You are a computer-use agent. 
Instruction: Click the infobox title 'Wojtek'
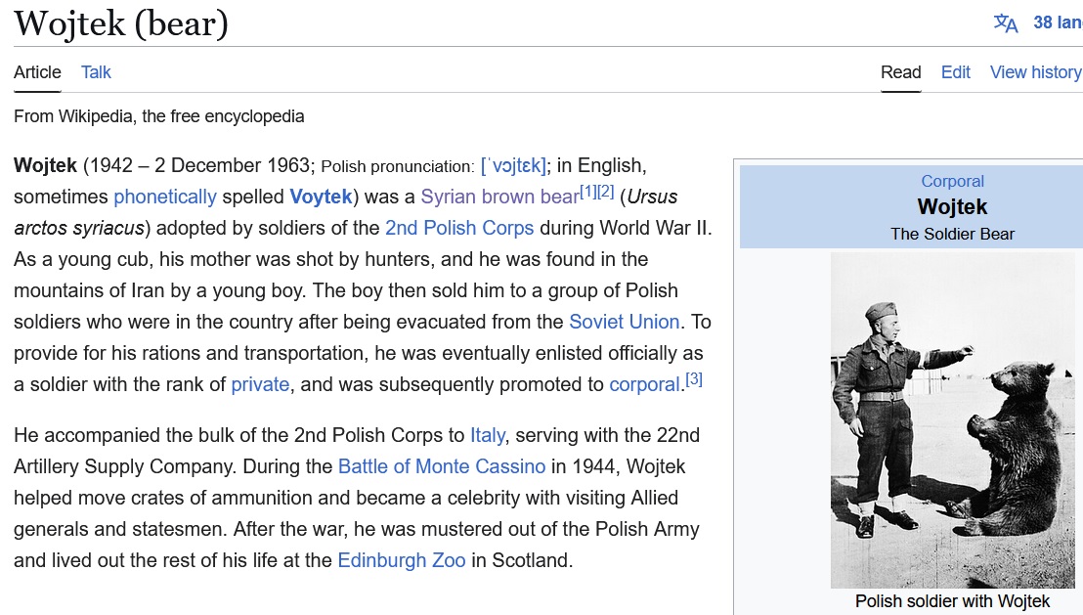[x=952, y=206]
